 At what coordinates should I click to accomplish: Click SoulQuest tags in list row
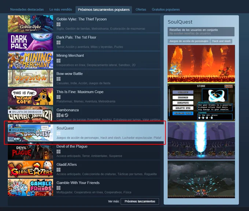[109, 138]
